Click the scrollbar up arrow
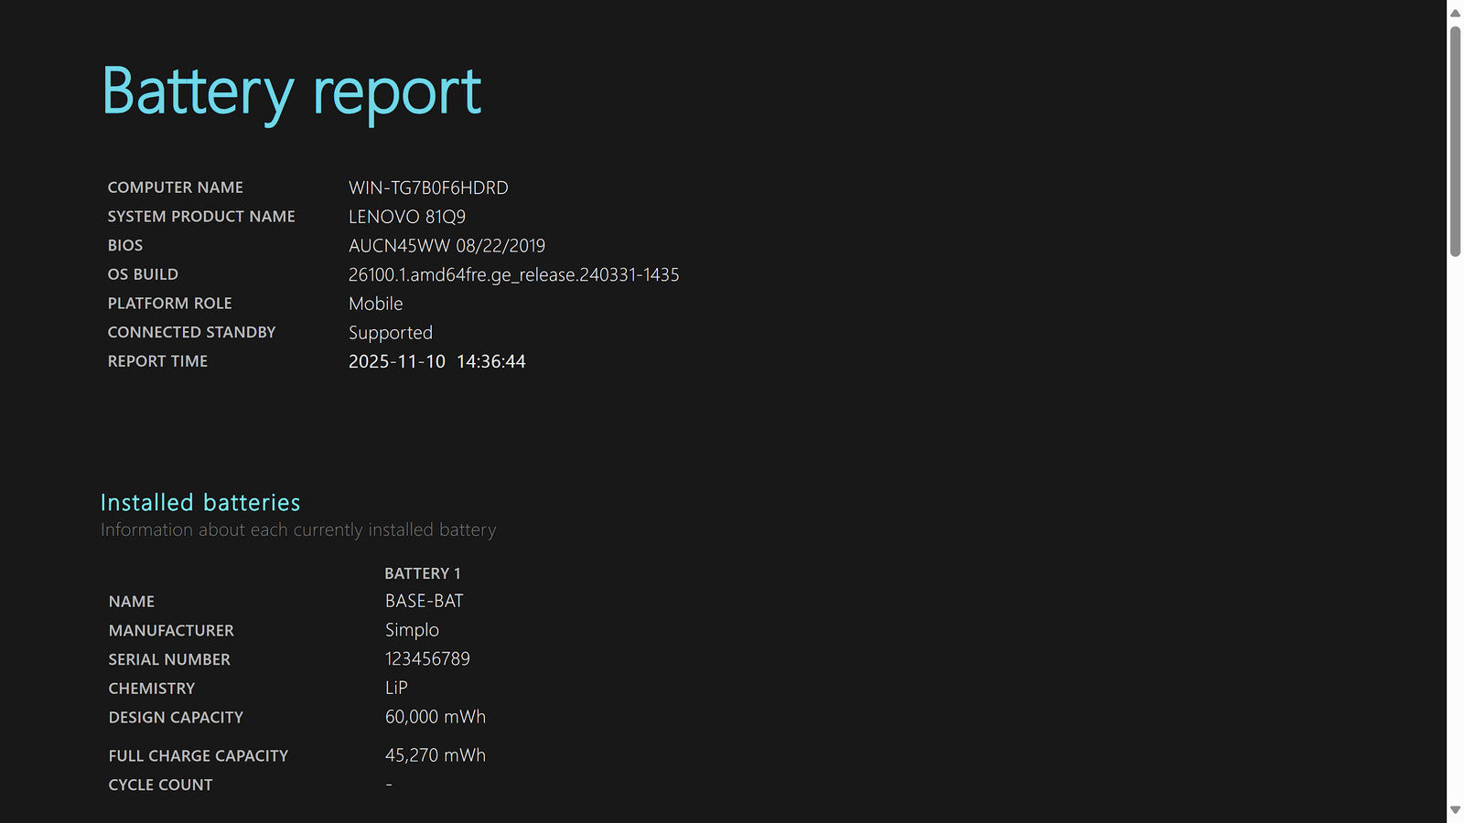Screen dimensions: 1464x823 click(1455, 13)
